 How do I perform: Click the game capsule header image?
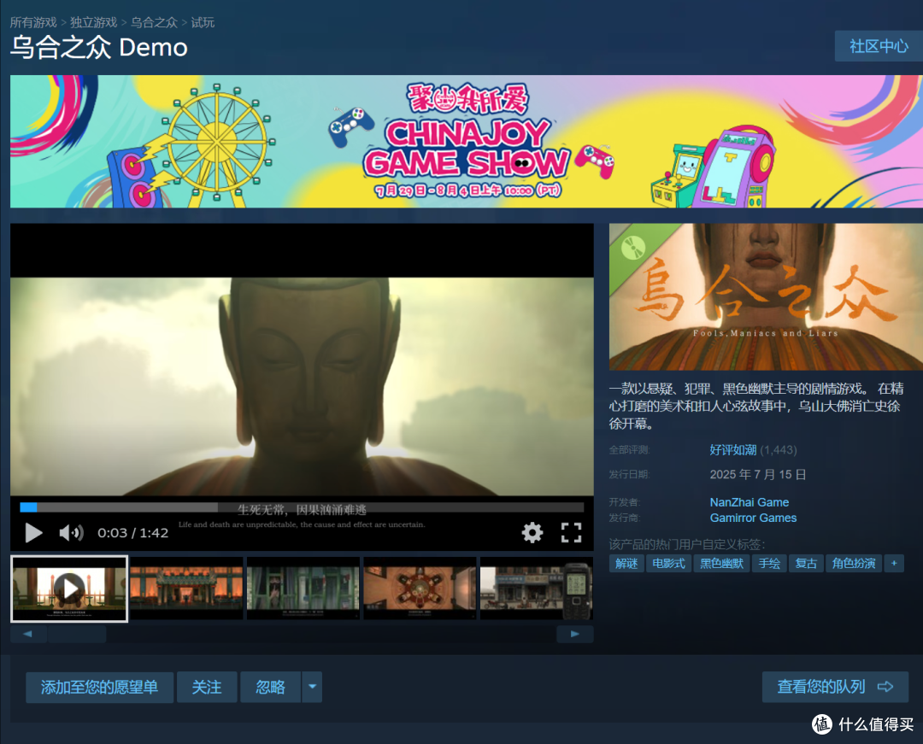tap(766, 296)
